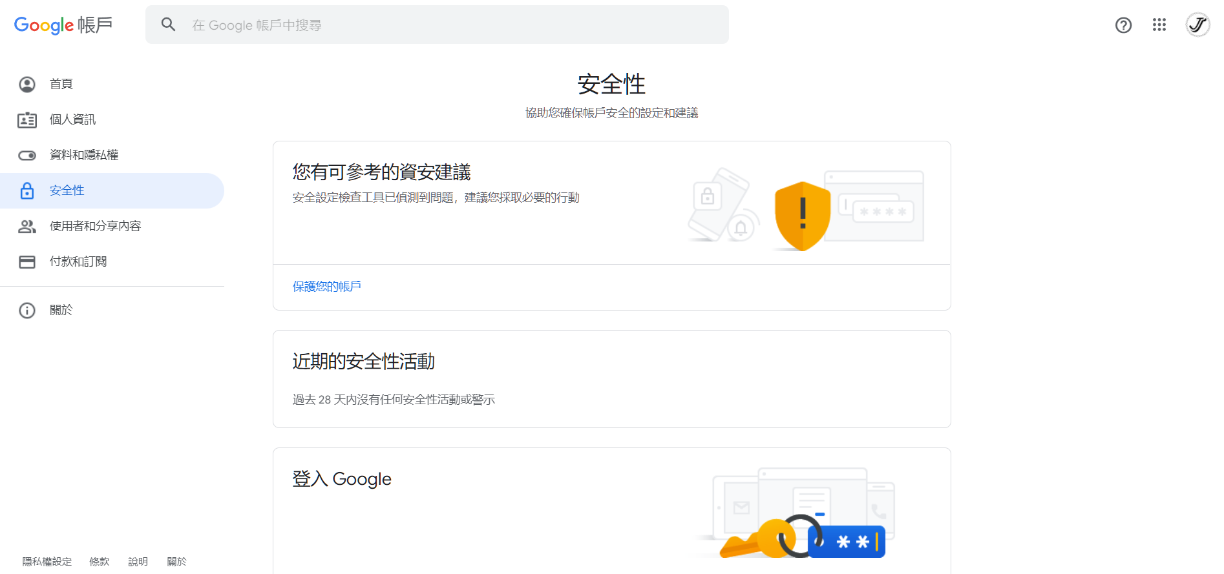Screen dimensions: 1224x574
Task: Click the 安全性 lock icon
Action: (27, 190)
